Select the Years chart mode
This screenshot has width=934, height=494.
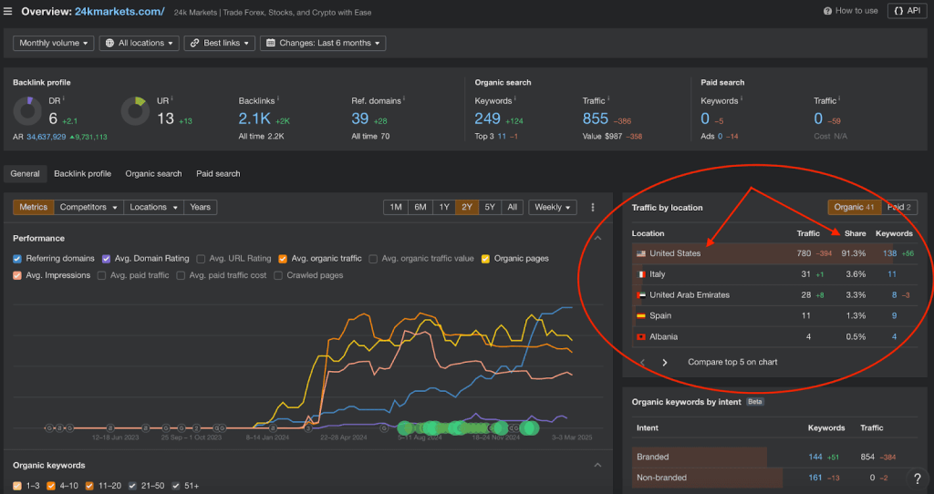click(200, 207)
